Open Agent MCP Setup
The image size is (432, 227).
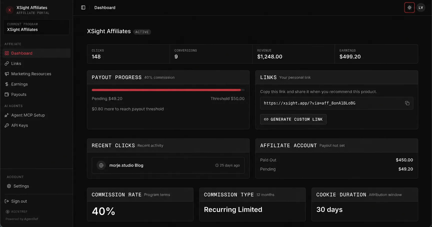[x=36, y=115]
